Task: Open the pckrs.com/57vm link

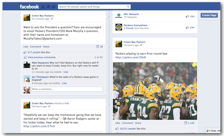Action: tap(39, 126)
